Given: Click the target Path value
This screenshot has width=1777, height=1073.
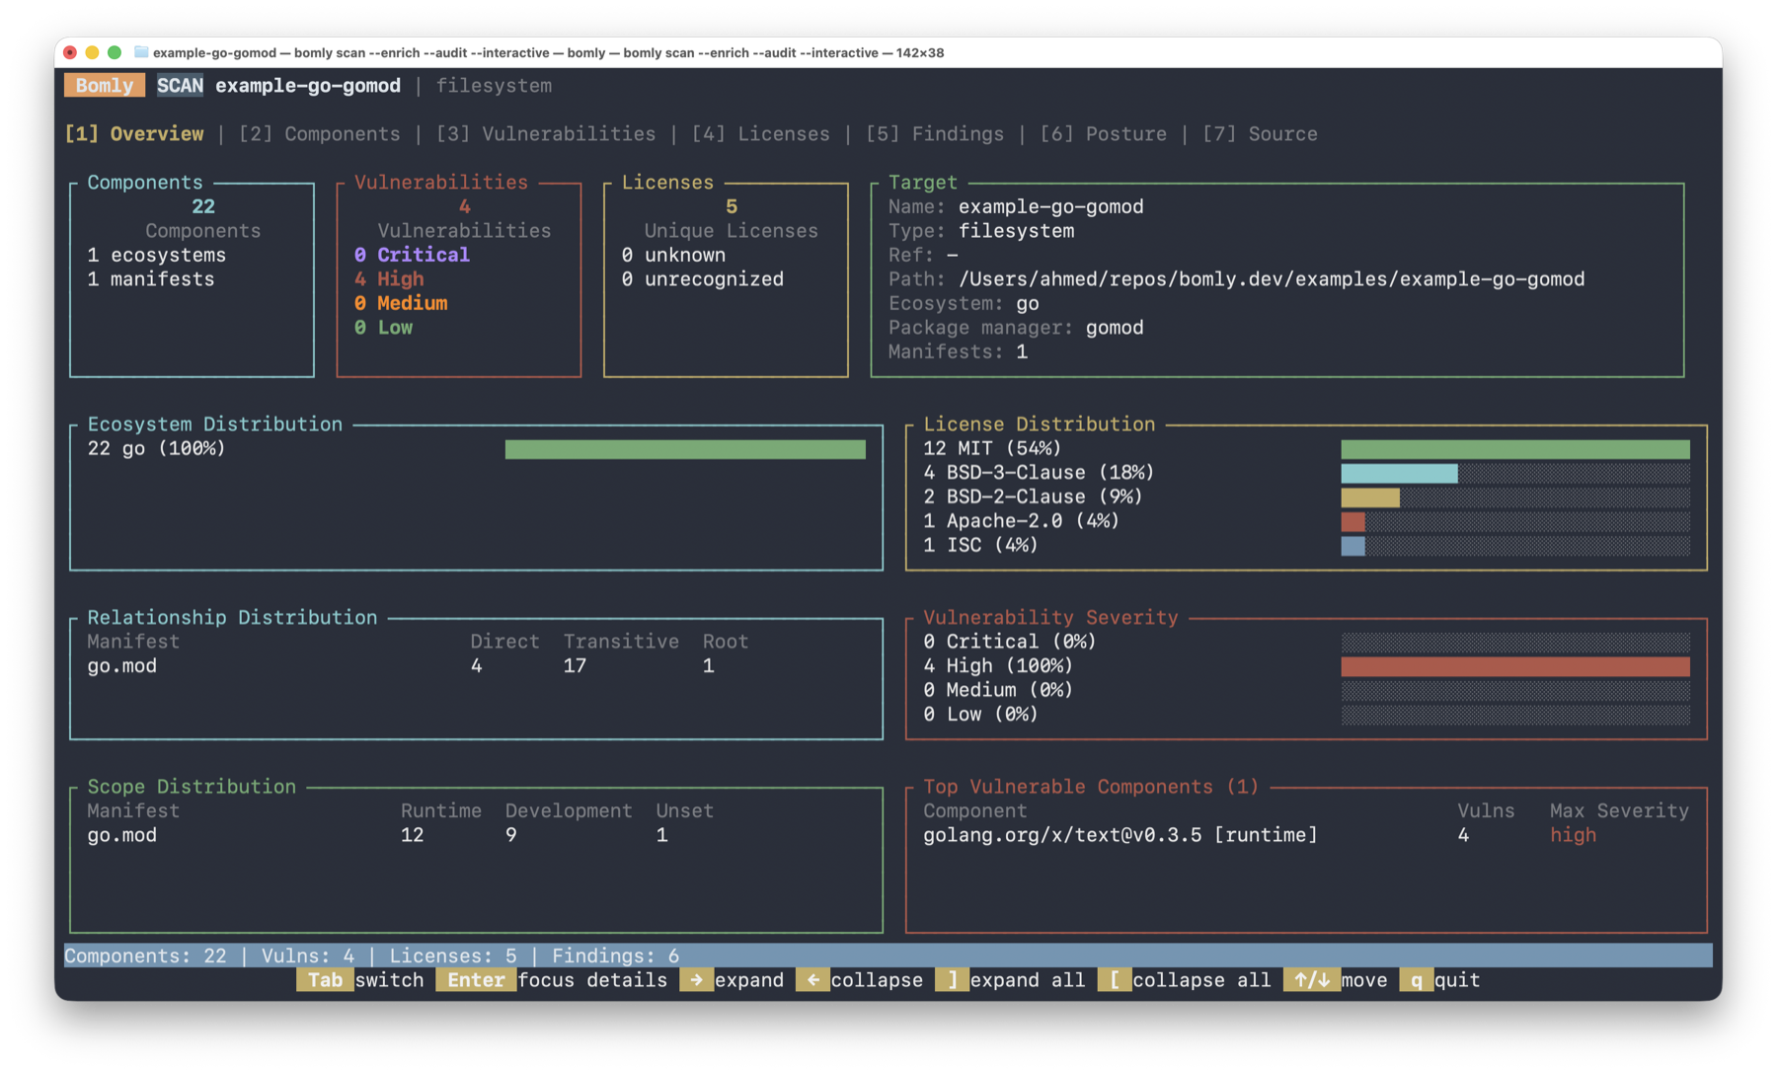Looking at the screenshot, I should 1272,279.
